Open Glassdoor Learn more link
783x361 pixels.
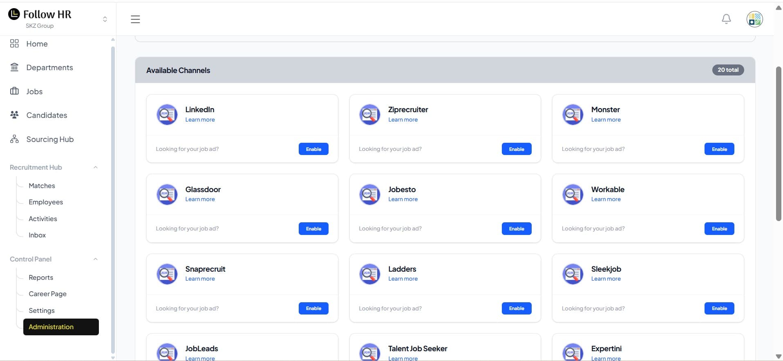(x=200, y=199)
